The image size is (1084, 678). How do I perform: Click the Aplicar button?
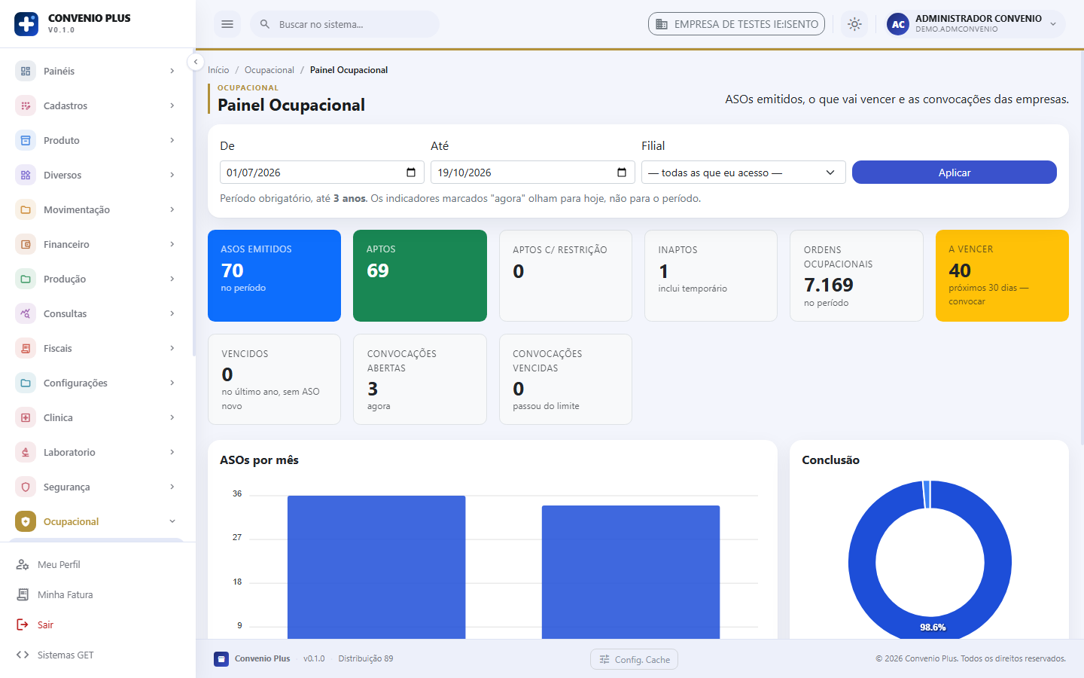click(955, 173)
